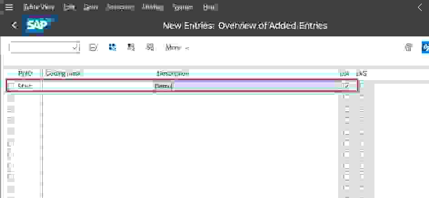Click the Description column header
This screenshot has width=429, height=198.
tap(173, 73)
